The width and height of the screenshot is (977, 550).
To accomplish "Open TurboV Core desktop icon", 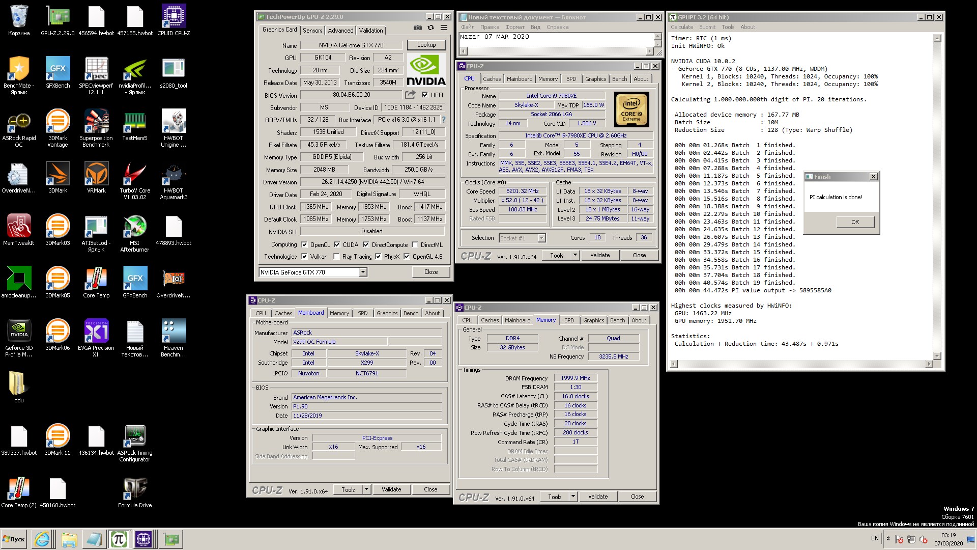I will tap(135, 181).
